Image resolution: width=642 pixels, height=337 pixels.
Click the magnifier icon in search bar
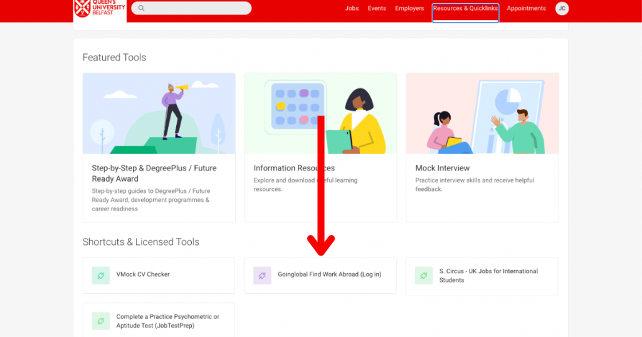(142, 8)
